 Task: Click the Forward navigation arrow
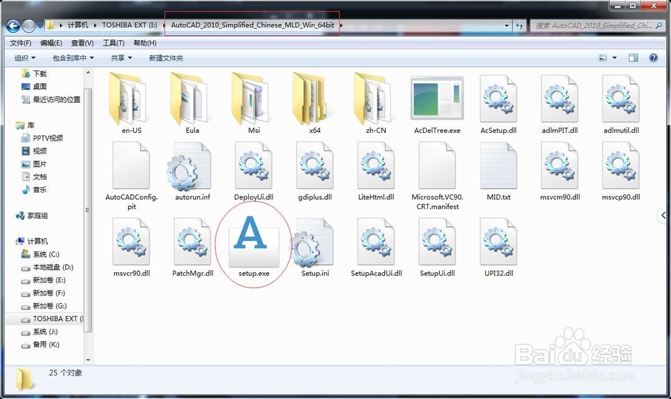click(x=28, y=26)
